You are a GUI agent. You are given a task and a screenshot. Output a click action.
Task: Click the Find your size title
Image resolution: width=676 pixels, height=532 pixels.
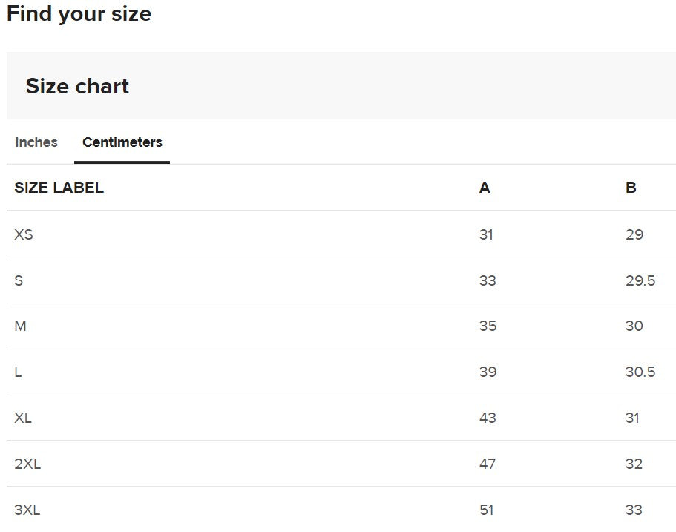pyautogui.click(x=79, y=13)
